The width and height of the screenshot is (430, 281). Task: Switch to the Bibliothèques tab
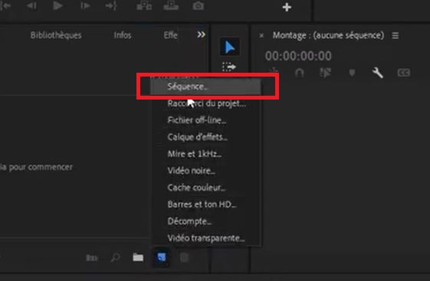point(56,35)
